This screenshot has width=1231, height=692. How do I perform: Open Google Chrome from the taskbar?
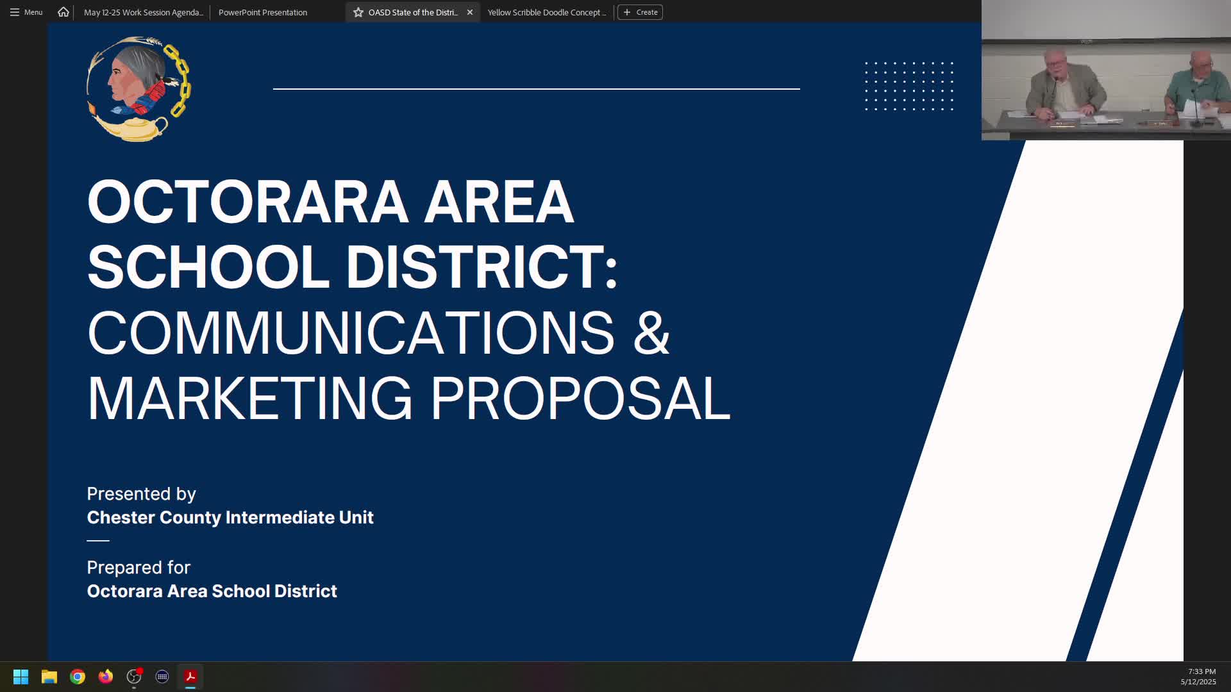[x=78, y=677]
